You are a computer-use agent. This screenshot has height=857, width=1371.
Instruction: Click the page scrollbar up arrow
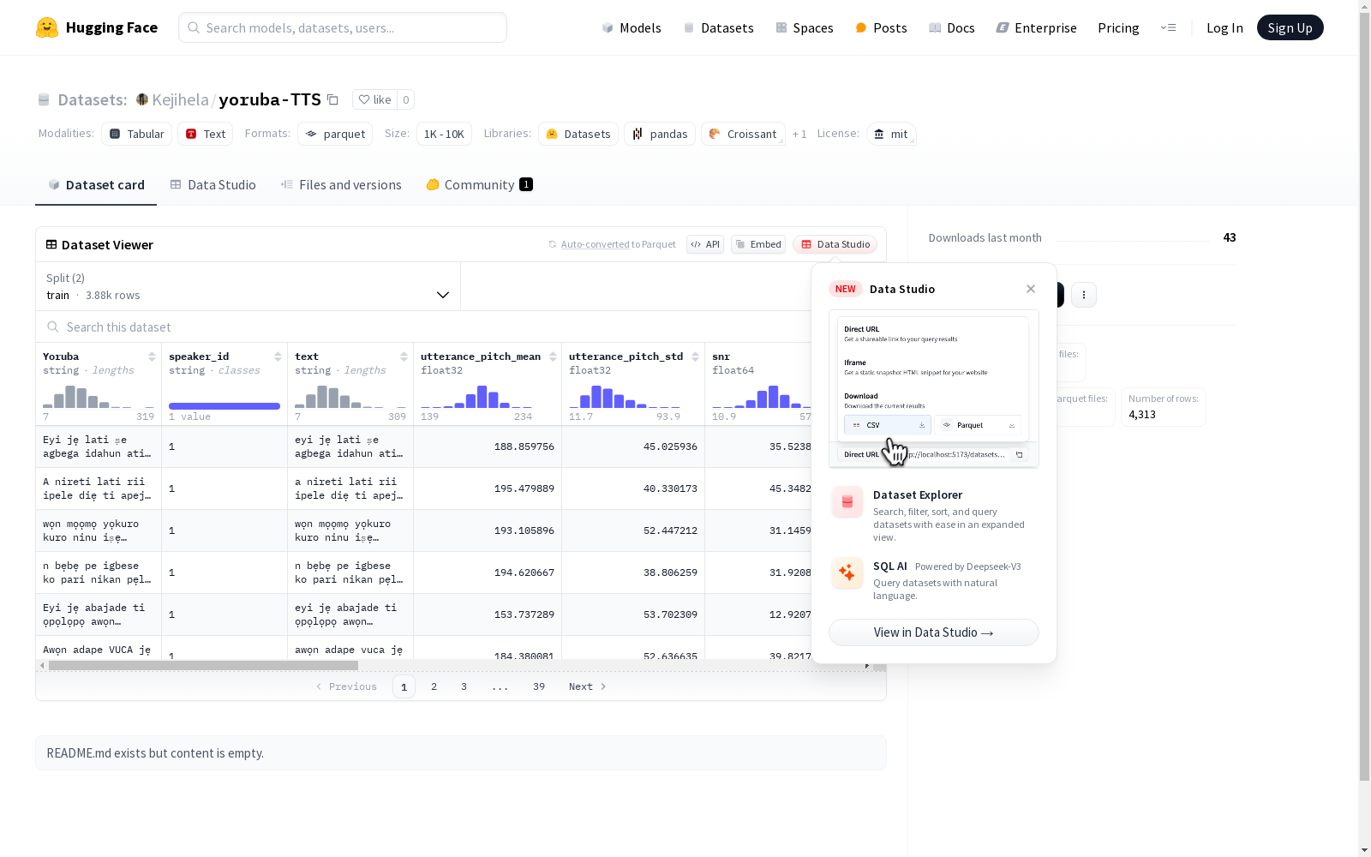1364,6
